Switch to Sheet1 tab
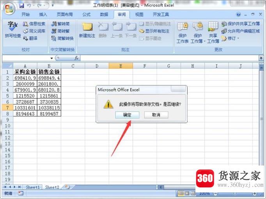The height and width of the screenshot is (199, 266). click(x=33, y=187)
